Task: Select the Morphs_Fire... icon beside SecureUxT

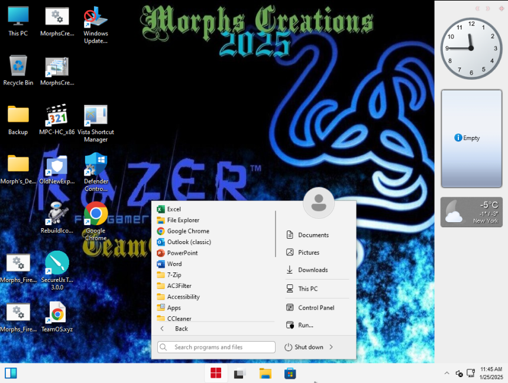Action: [x=18, y=267]
